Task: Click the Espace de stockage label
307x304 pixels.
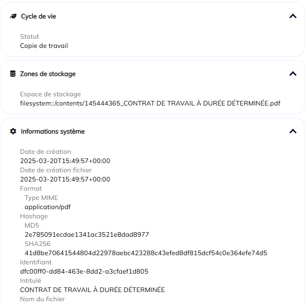Action: pyautogui.click(x=50, y=94)
